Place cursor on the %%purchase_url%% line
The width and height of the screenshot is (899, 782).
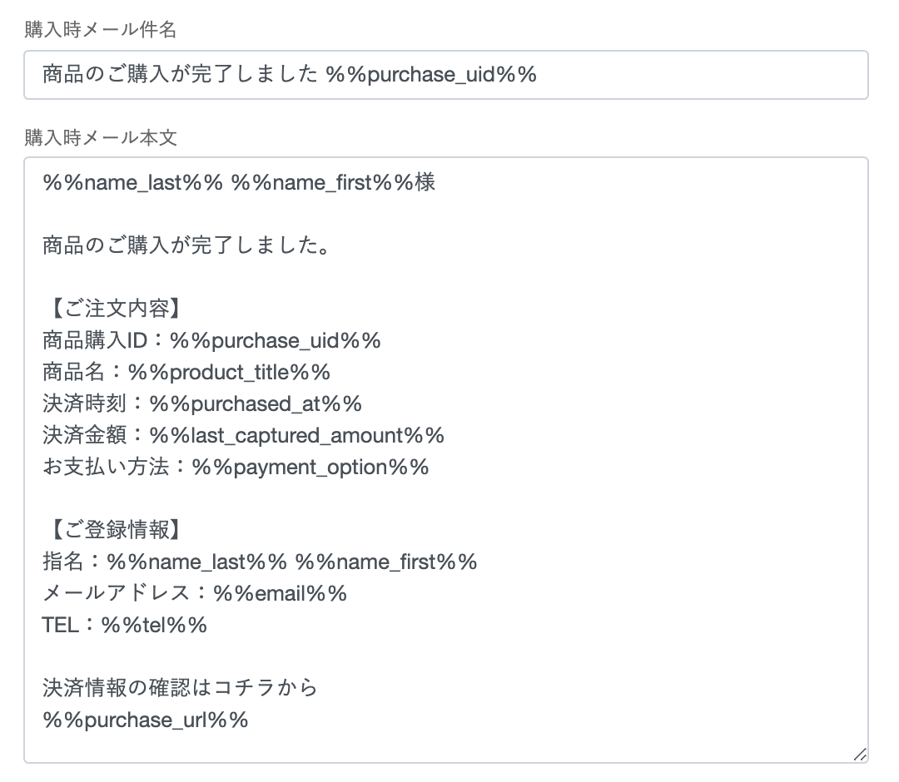[x=145, y=720]
